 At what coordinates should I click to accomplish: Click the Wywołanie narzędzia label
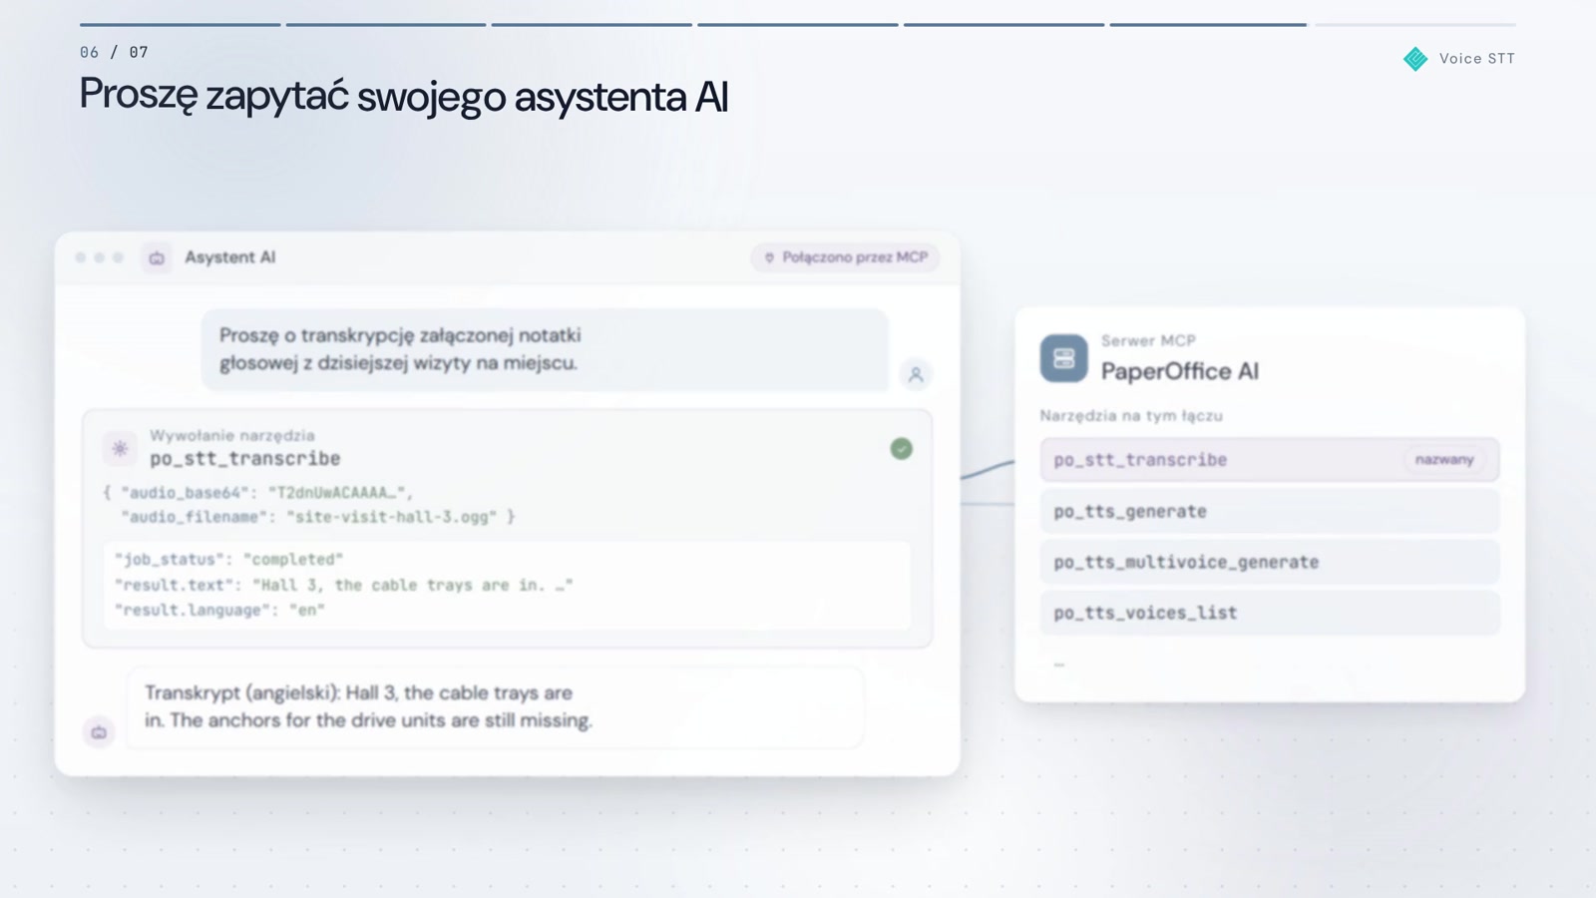[x=232, y=435]
